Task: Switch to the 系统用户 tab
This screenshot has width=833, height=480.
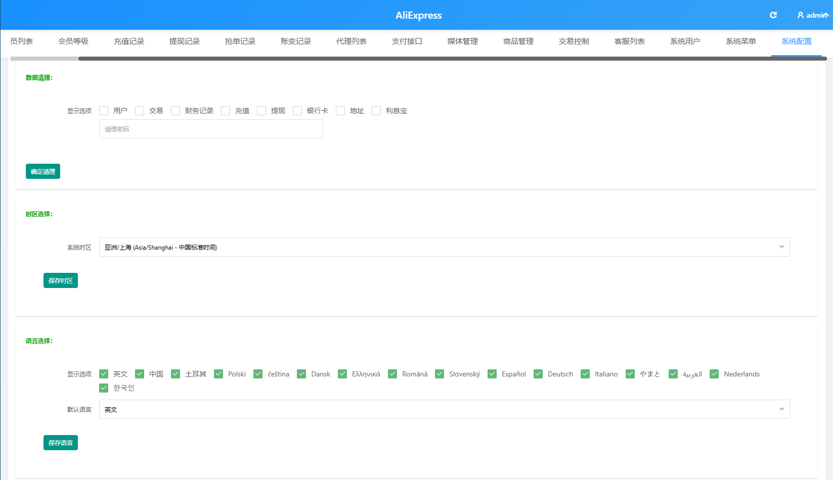Action: point(685,41)
